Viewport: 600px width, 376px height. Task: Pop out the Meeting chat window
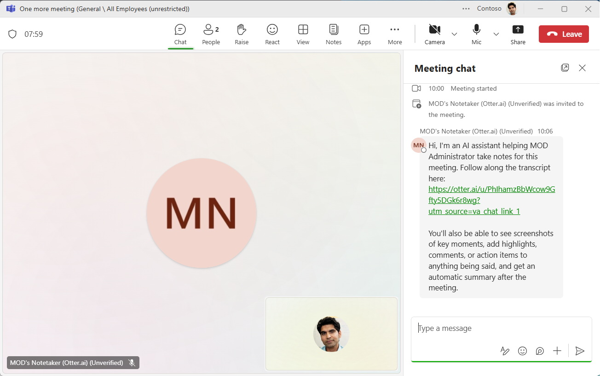565,68
